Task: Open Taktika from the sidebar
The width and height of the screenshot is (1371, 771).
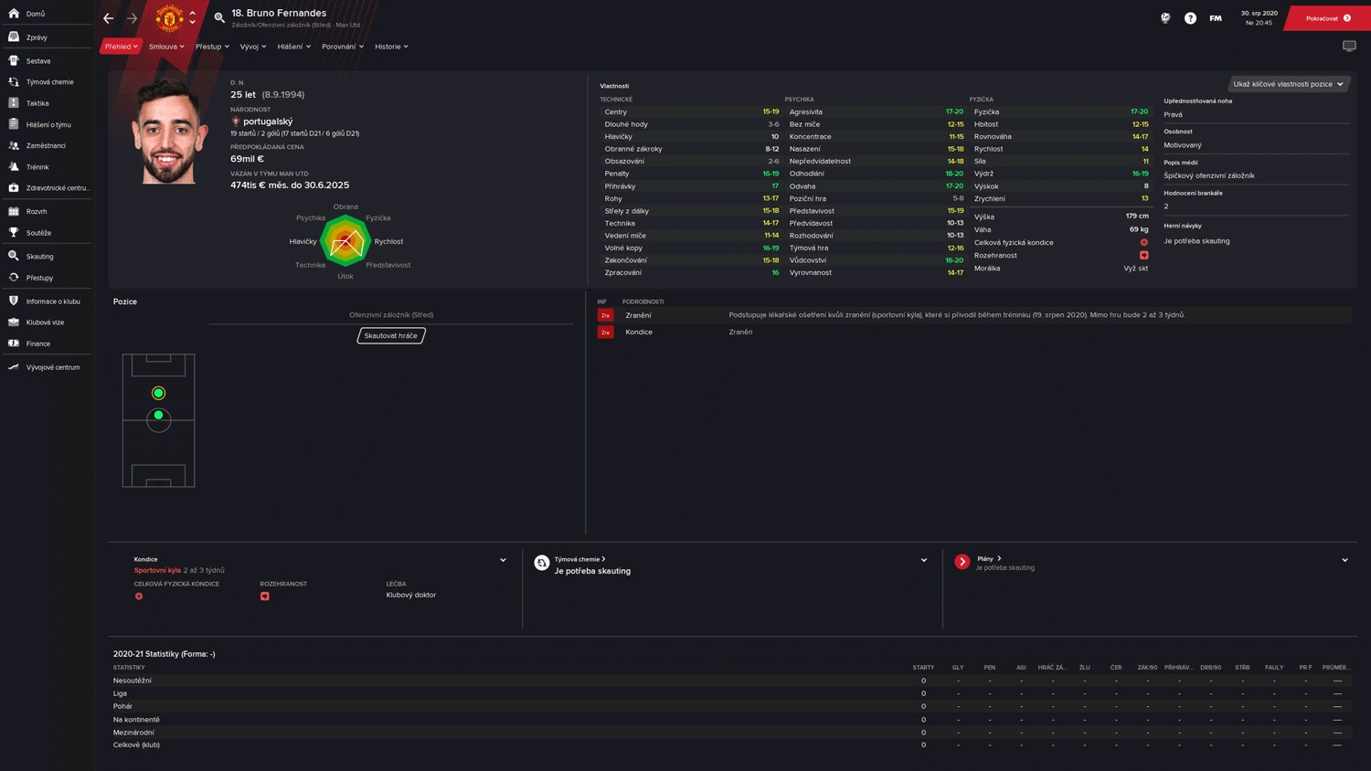Action: point(37,103)
